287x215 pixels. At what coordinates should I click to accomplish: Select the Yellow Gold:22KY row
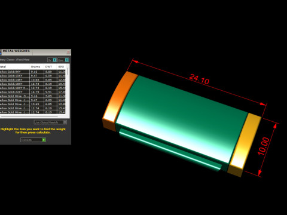[x=32, y=92]
